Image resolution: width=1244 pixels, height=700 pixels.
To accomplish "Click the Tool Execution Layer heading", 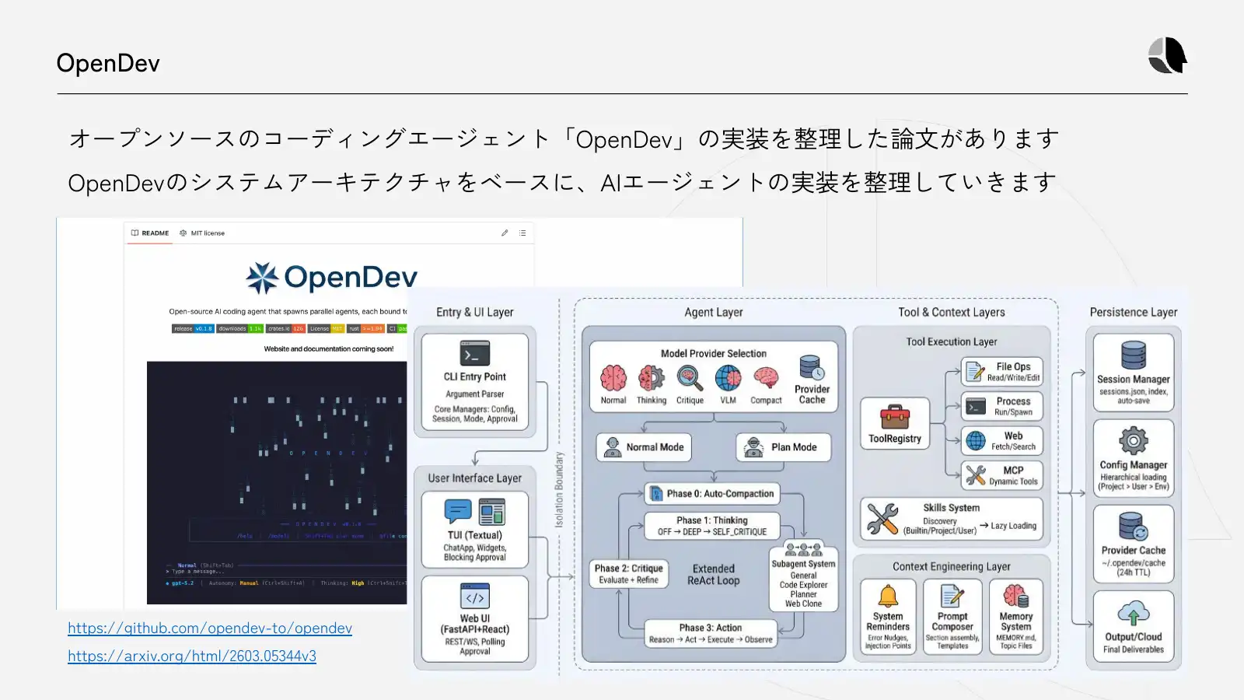I will coord(952,341).
